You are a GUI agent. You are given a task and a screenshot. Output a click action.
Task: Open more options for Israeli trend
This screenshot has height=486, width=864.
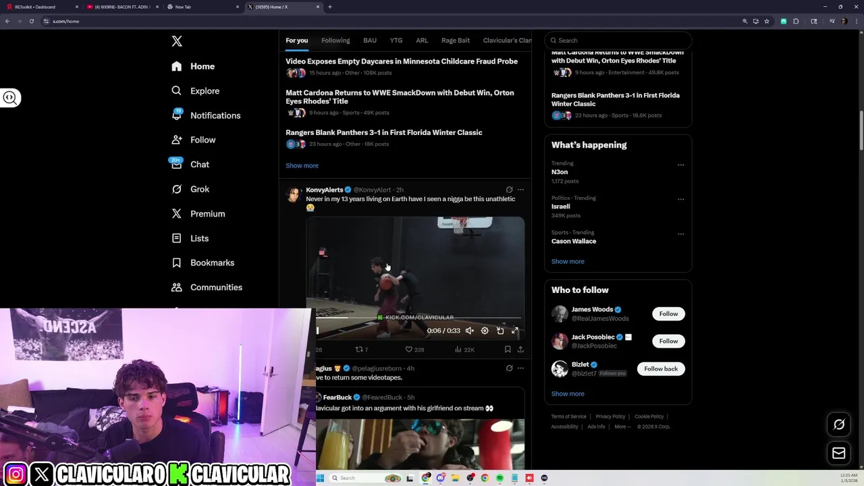pyautogui.click(x=680, y=199)
